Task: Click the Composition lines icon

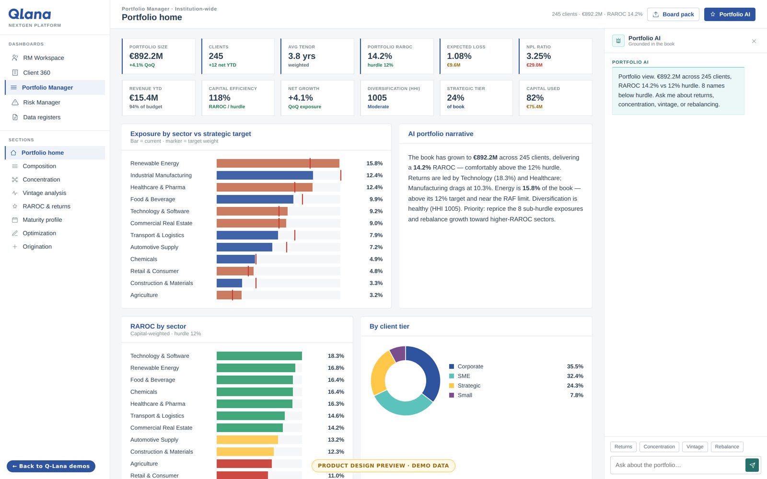Action: coord(15,166)
